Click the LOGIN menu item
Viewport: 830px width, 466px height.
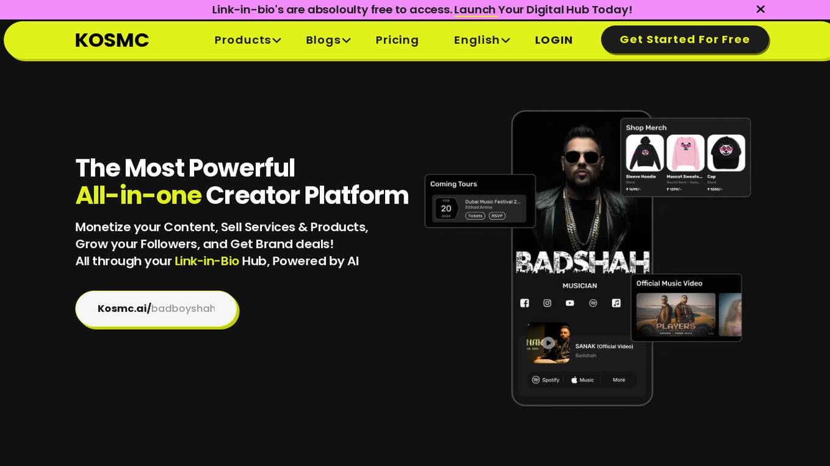(554, 40)
